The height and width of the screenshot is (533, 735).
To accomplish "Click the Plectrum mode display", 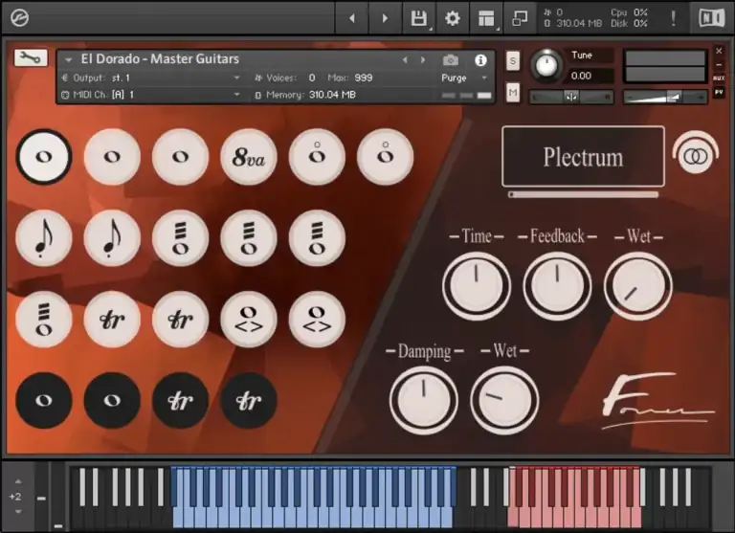I will point(583,157).
